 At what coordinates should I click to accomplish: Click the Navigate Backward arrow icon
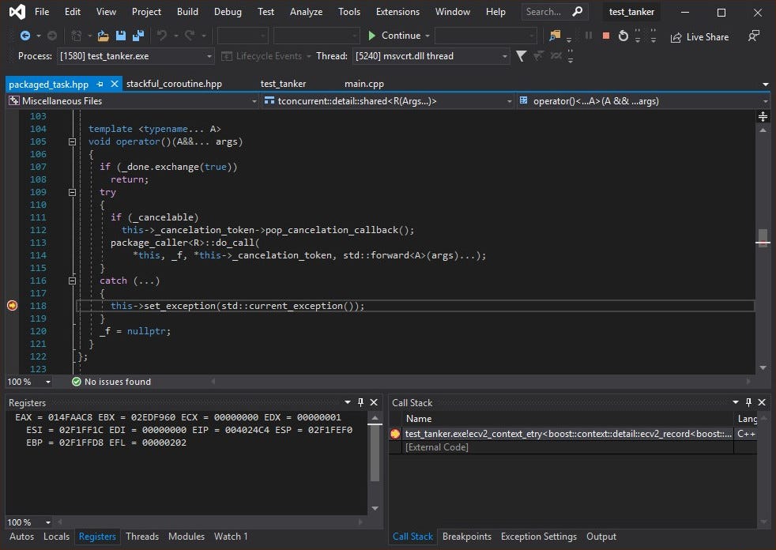24,36
